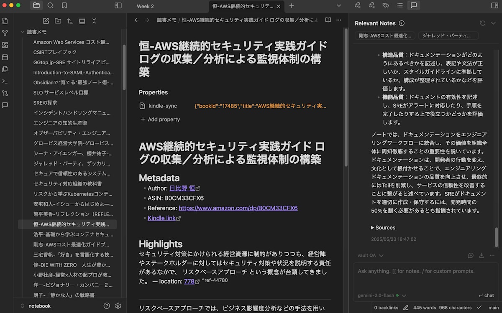
Task: Open highlight location 778 link
Action: 189,282
